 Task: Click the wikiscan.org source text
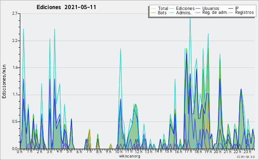coord(129,156)
